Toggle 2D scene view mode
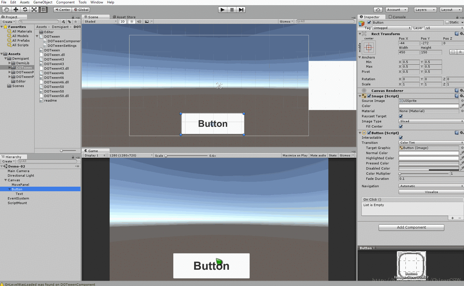Viewport: 464px width, 286px height. tap(123, 21)
